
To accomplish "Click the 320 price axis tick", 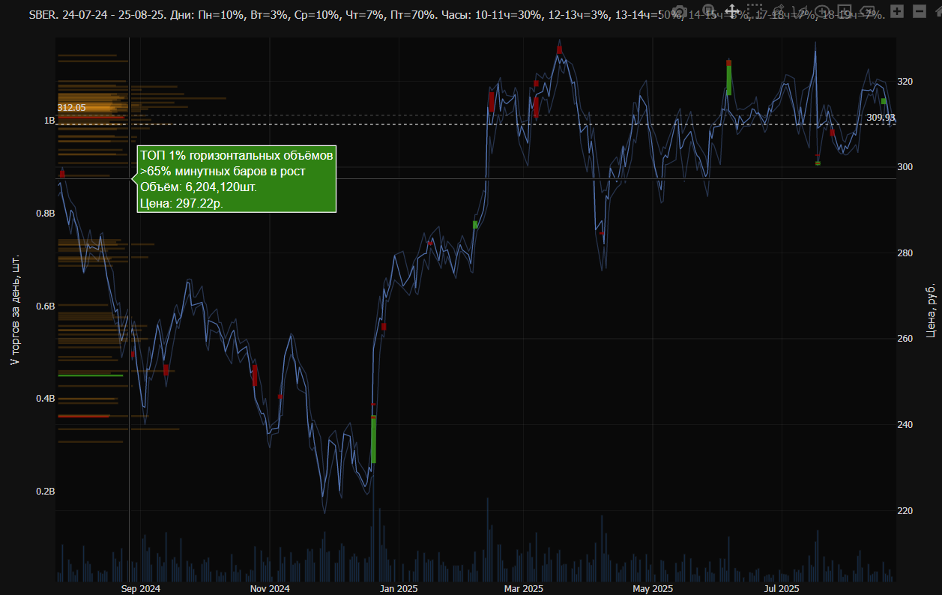I will (x=905, y=81).
